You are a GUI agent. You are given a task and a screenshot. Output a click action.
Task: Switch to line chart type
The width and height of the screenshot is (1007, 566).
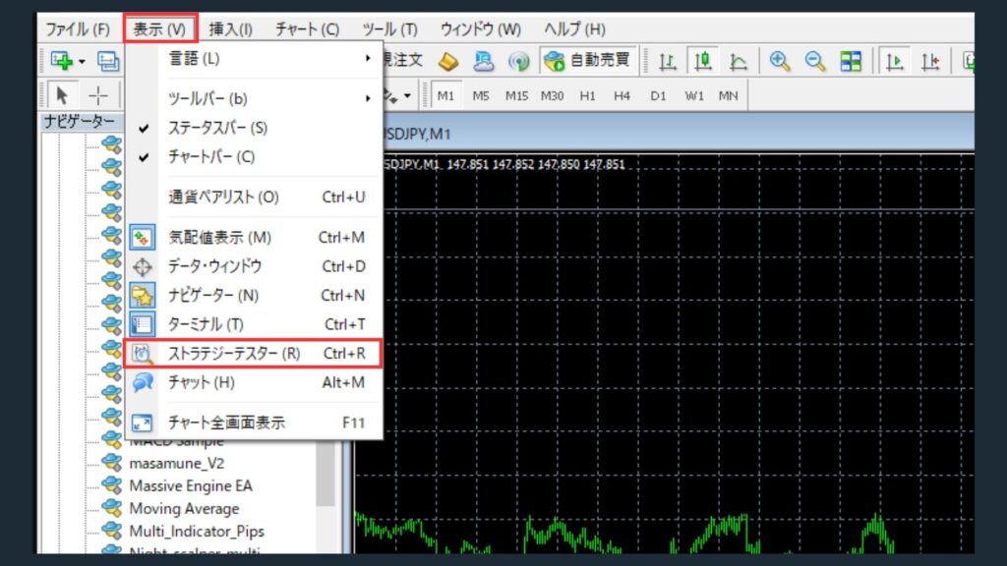739,62
